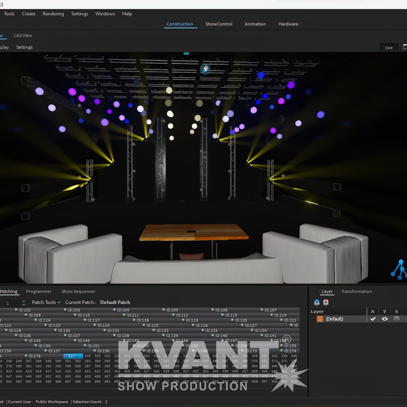Click the solo S icon for Default layer
The width and height of the screenshot is (407, 407).
396,319
